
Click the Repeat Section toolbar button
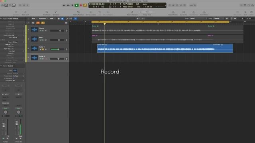(173, 13)
